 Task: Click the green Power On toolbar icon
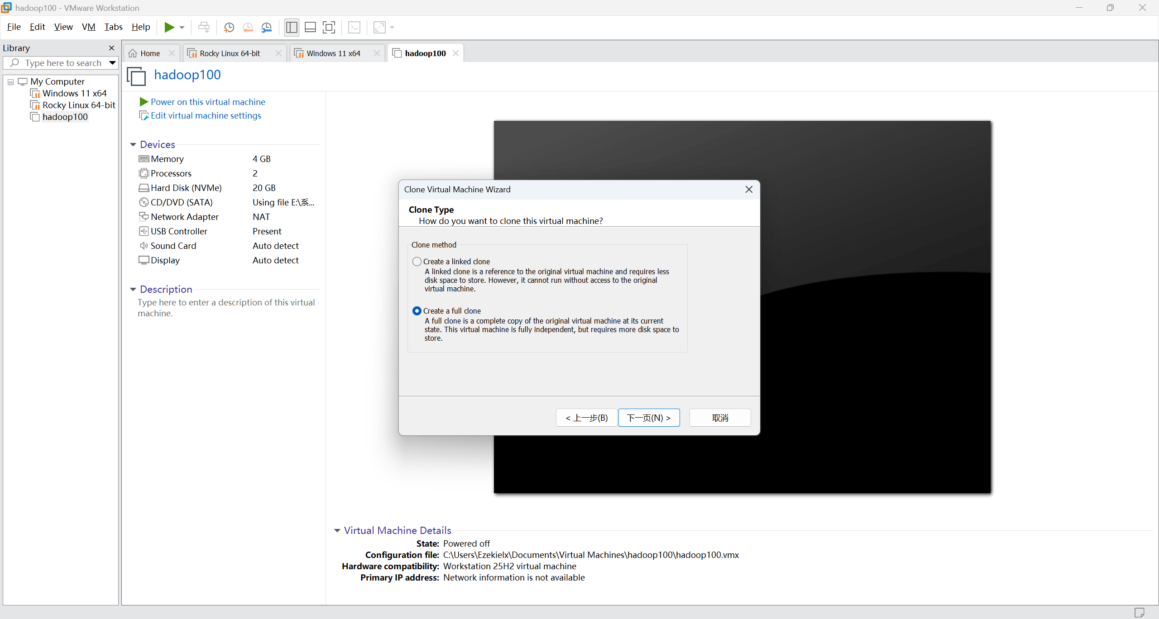[169, 28]
